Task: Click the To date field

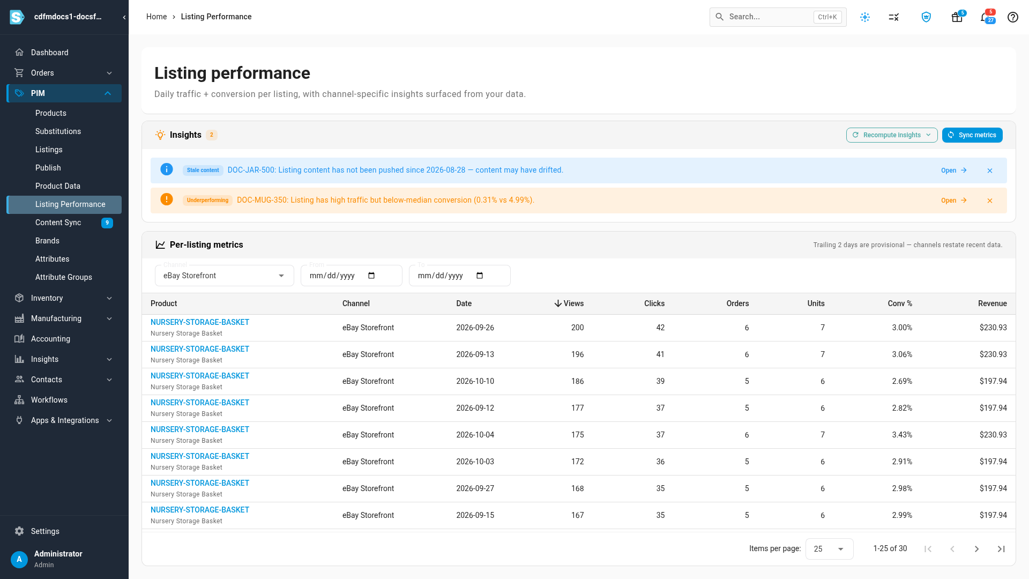Action: (459, 276)
